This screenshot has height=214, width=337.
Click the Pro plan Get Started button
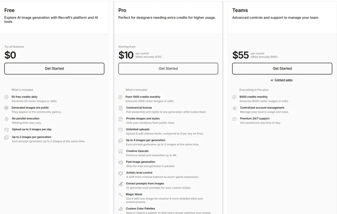pyautogui.click(x=168, y=68)
